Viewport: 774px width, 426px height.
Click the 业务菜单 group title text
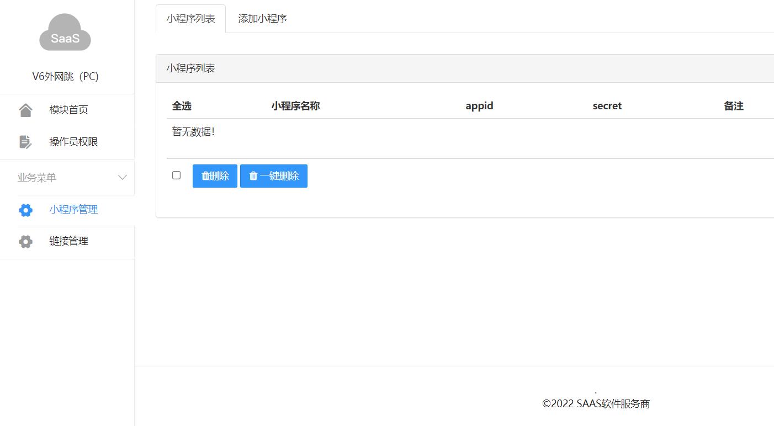(37, 177)
